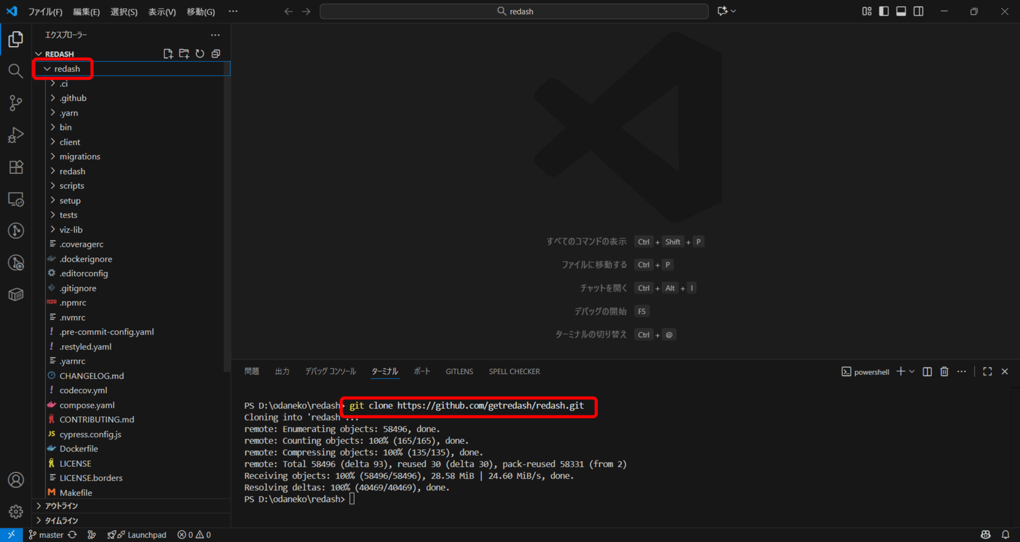1020x542 pixels.
Task: Kill the terminal with trash icon
Action: point(944,372)
